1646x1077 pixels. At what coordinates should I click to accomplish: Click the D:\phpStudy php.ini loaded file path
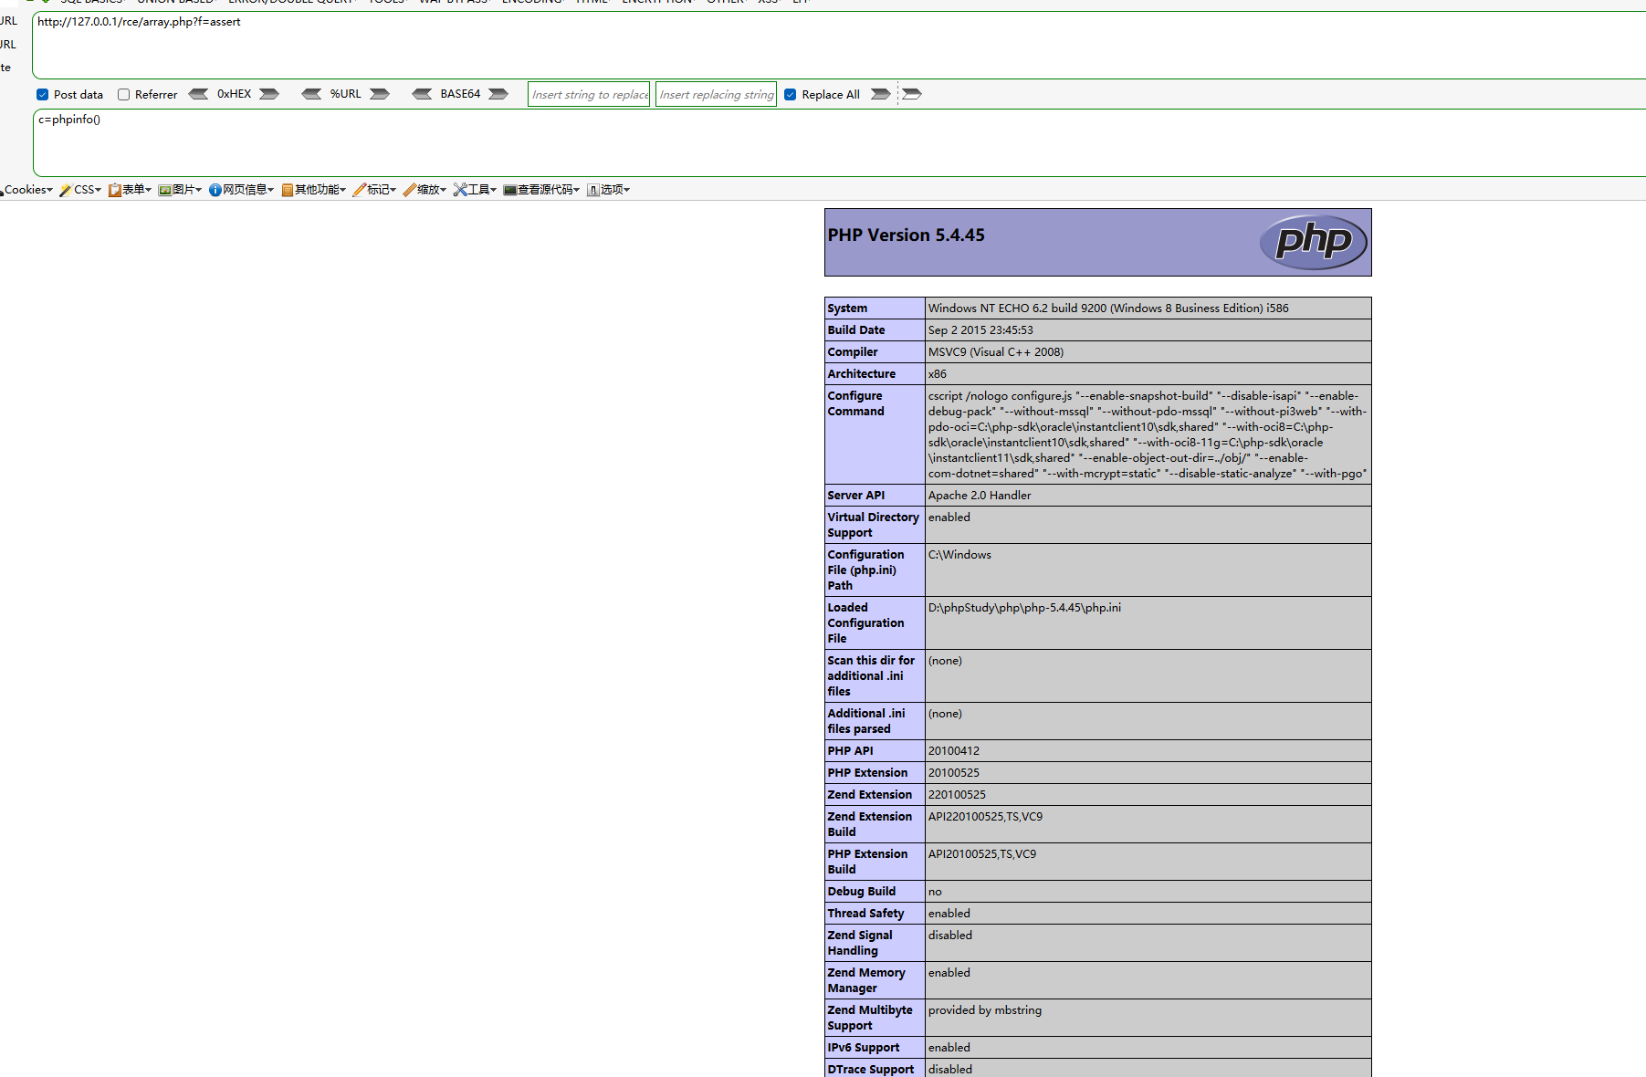[x=1024, y=608]
